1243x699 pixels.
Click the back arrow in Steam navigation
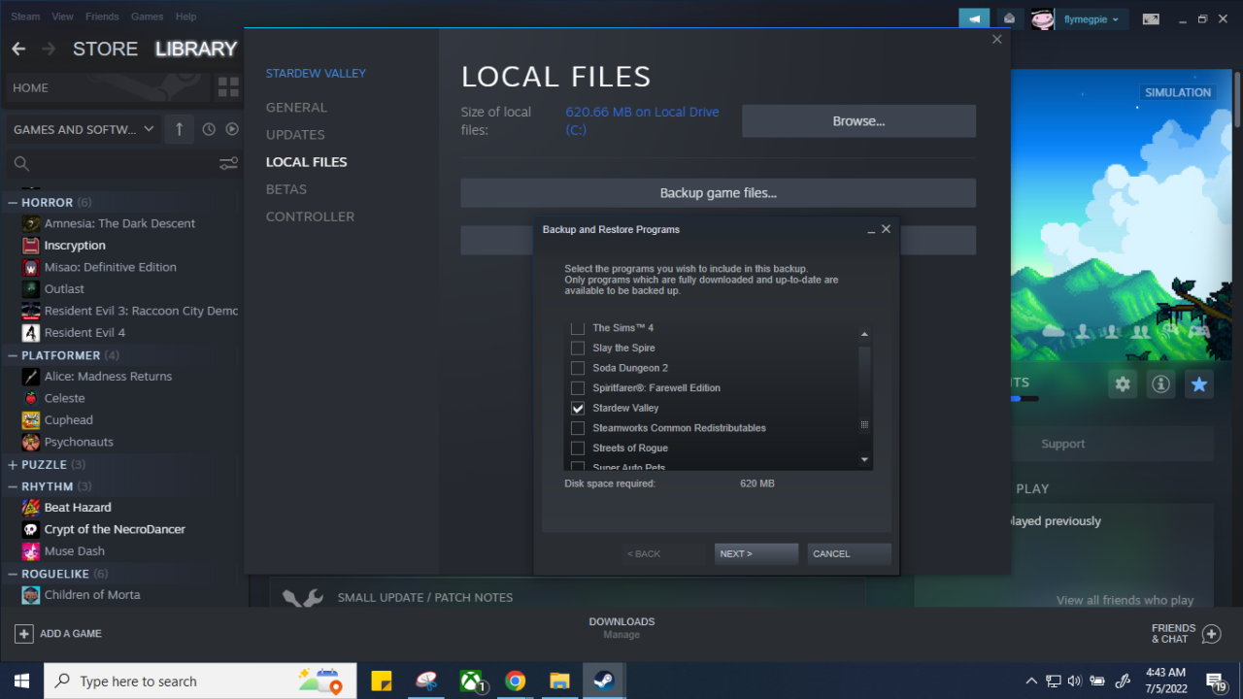click(x=18, y=49)
